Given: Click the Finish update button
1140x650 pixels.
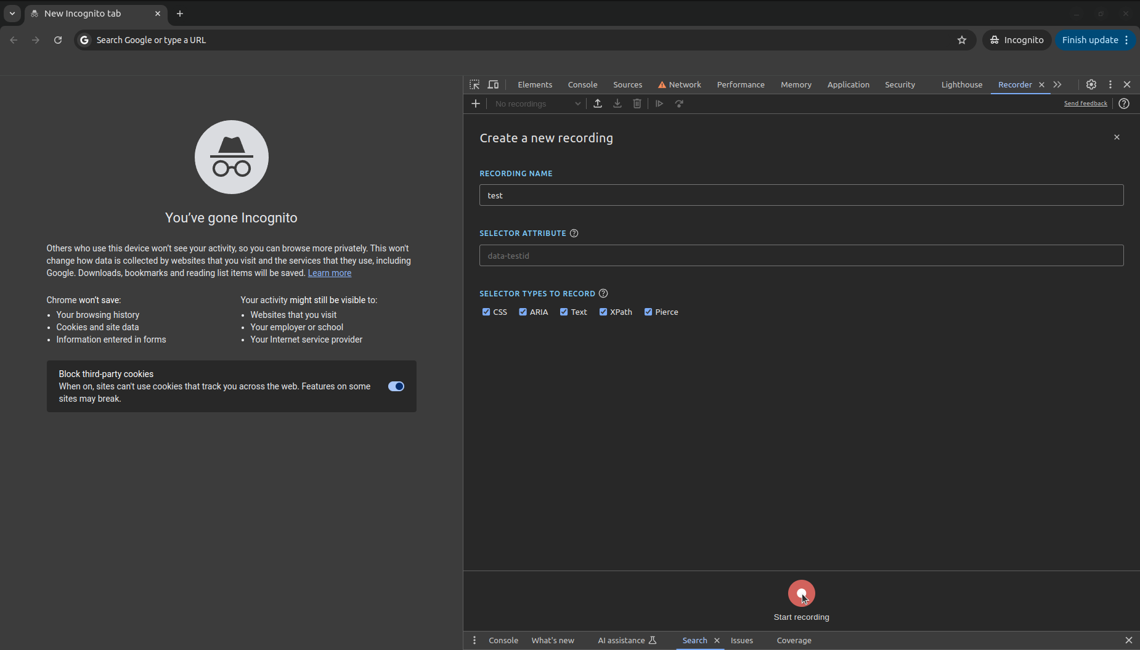Looking at the screenshot, I should pos(1089,40).
